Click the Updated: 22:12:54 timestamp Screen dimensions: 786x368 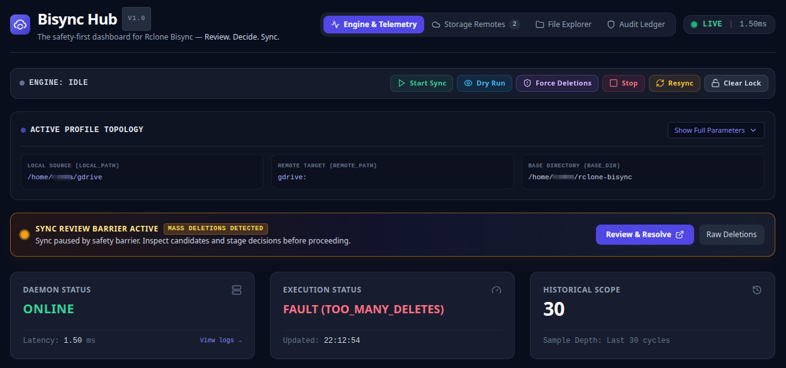click(322, 340)
